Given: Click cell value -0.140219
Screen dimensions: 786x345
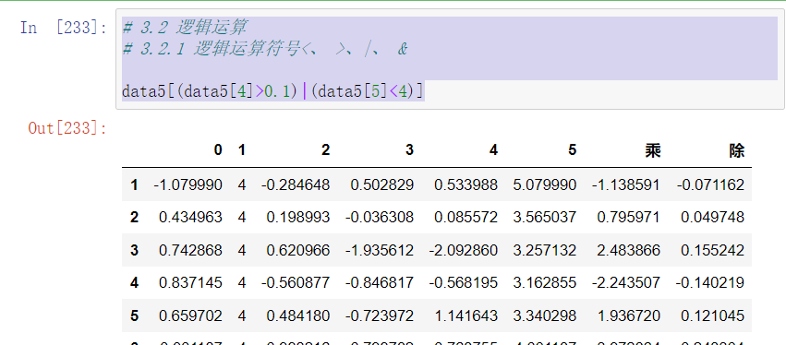Looking at the screenshot, I should click(710, 283).
